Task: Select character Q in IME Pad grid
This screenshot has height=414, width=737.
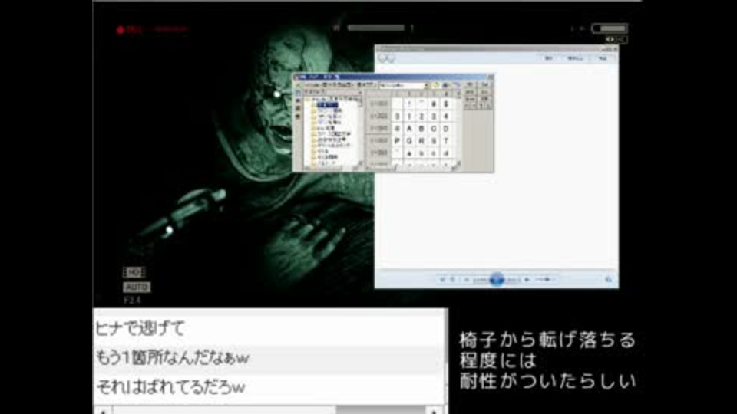Action: click(409, 141)
